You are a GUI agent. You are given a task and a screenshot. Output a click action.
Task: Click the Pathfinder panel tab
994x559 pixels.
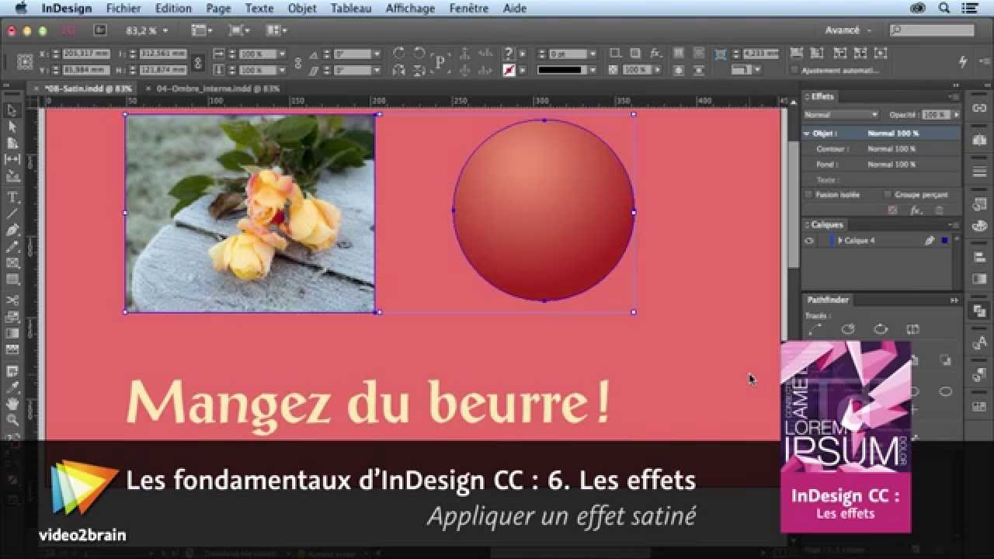(x=828, y=300)
